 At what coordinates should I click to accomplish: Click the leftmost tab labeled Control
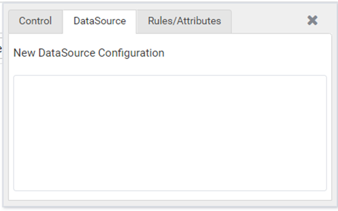pyautogui.click(x=35, y=22)
